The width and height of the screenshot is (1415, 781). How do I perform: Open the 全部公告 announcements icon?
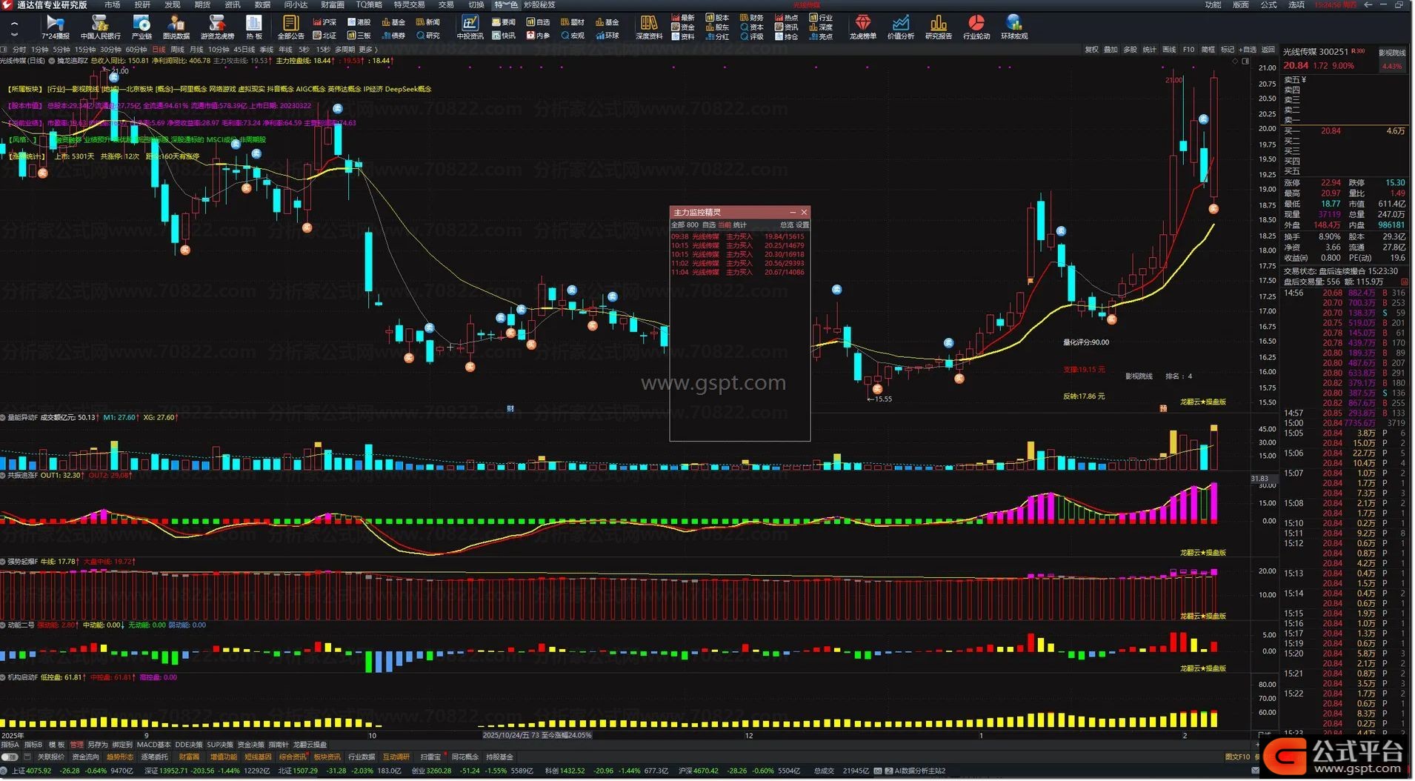290,27
